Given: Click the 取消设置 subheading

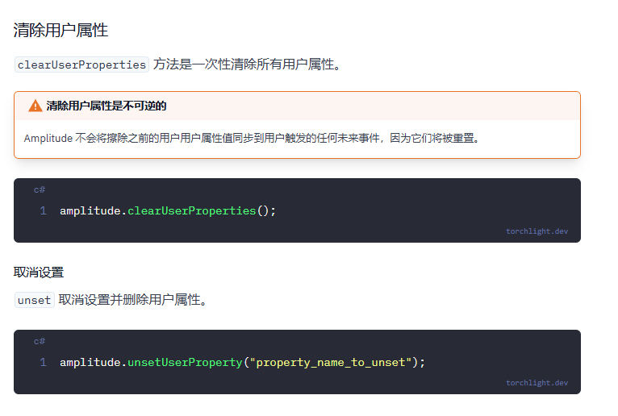Looking at the screenshot, I should pos(39,272).
